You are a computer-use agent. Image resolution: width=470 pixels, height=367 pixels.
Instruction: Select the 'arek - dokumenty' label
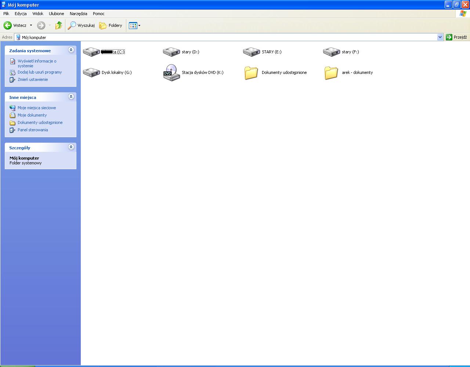(357, 72)
